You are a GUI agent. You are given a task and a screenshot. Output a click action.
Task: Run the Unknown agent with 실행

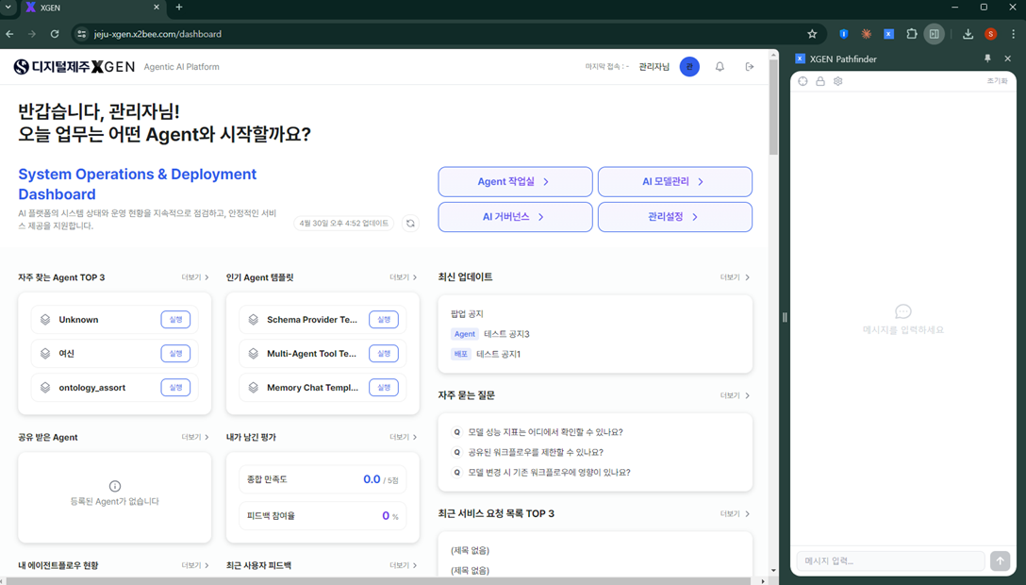click(x=175, y=319)
